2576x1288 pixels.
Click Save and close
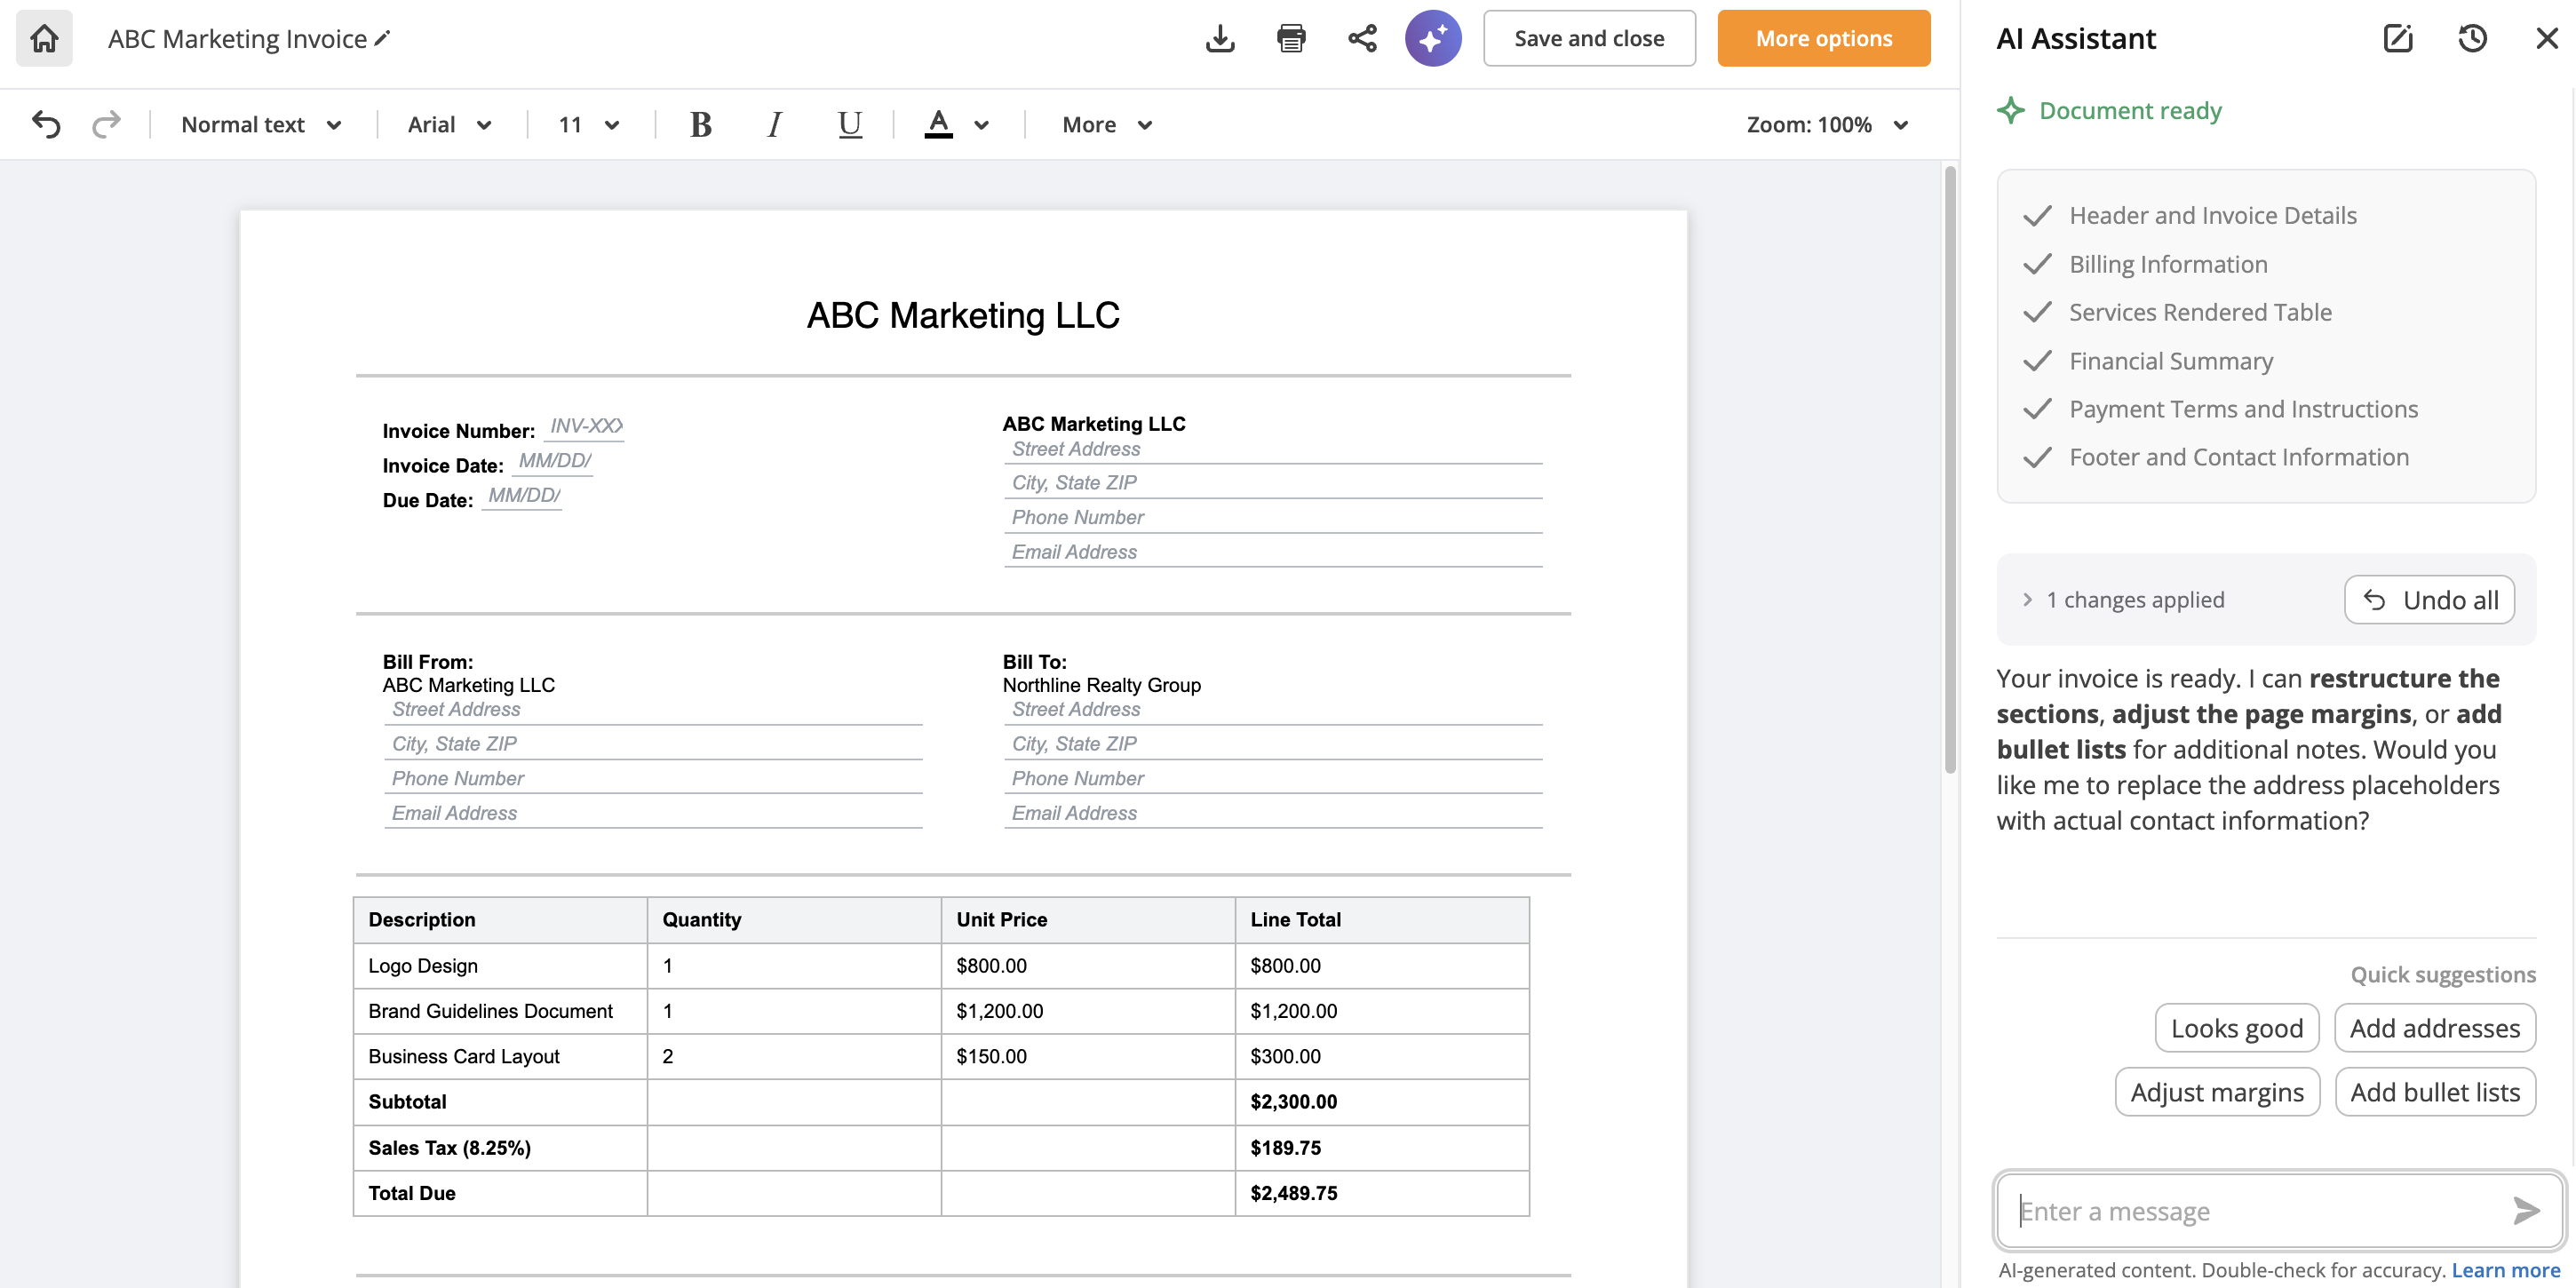1589,38
